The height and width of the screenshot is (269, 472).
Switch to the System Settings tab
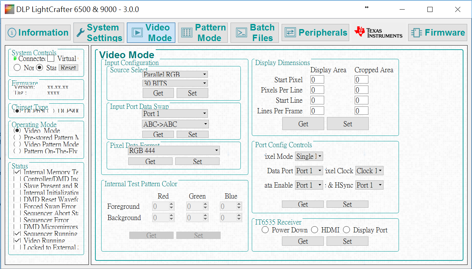[x=99, y=33]
